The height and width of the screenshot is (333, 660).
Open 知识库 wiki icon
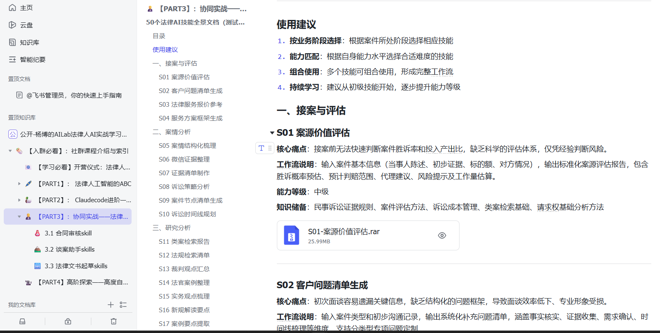click(12, 42)
